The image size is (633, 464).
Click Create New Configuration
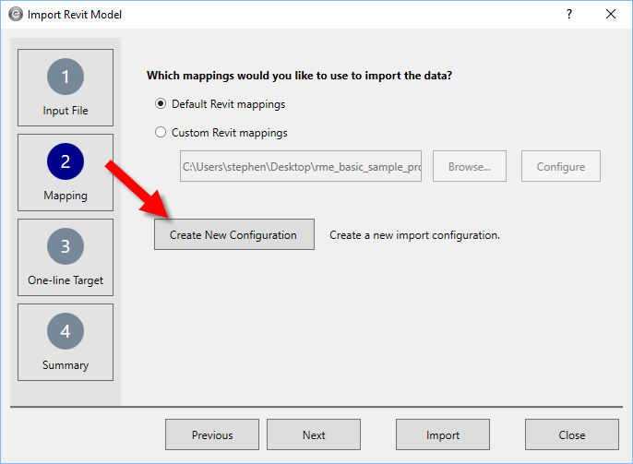tap(233, 235)
